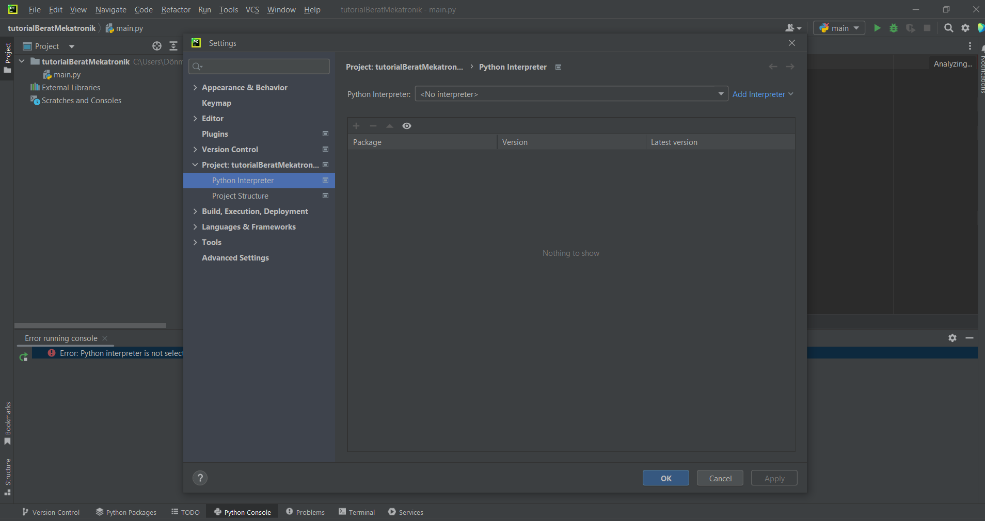The width and height of the screenshot is (985, 521).
Task: Rerun console with green rerun icon
Action: point(23,357)
